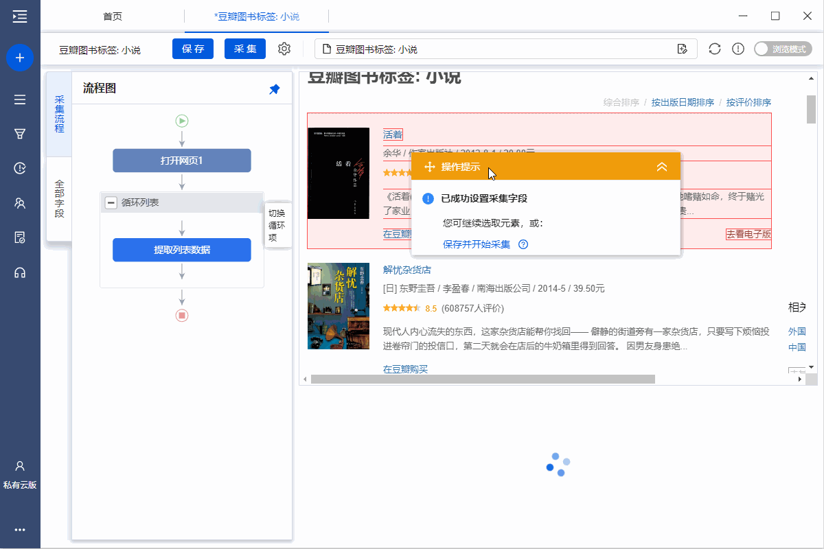Click 在豆瓣购买 under 解忧杂货店
The image size is (824, 549).
tap(405, 369)
